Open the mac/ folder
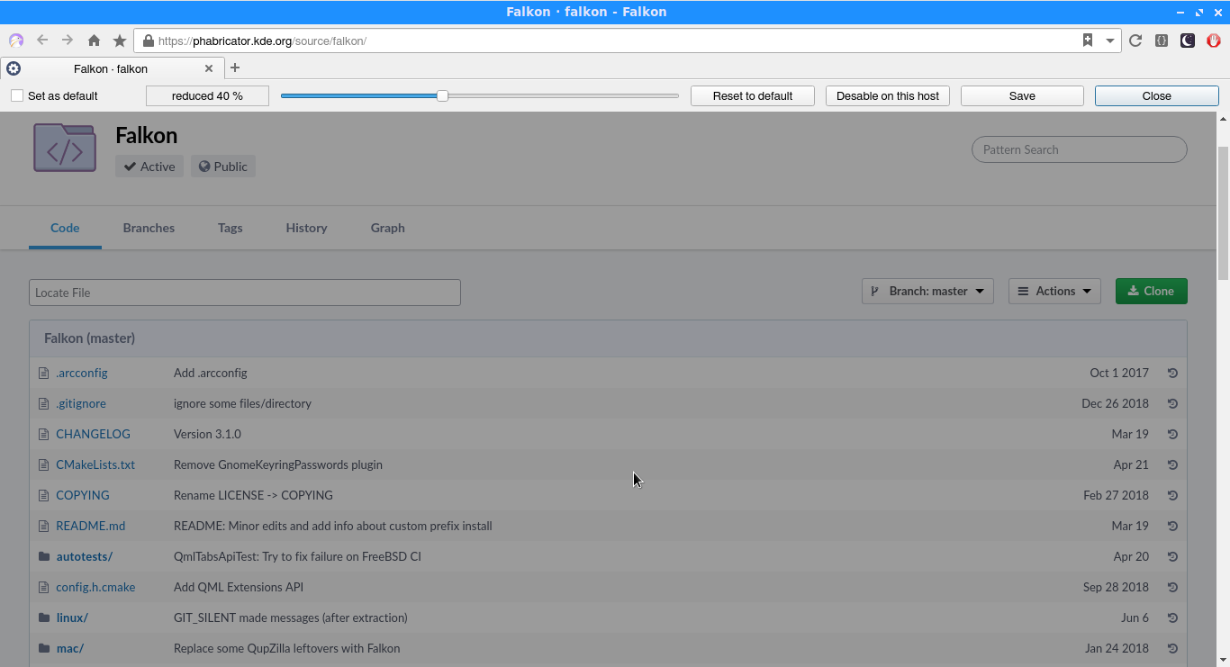Viewport: 1230px width, 667px height. (x=70, y=648)
